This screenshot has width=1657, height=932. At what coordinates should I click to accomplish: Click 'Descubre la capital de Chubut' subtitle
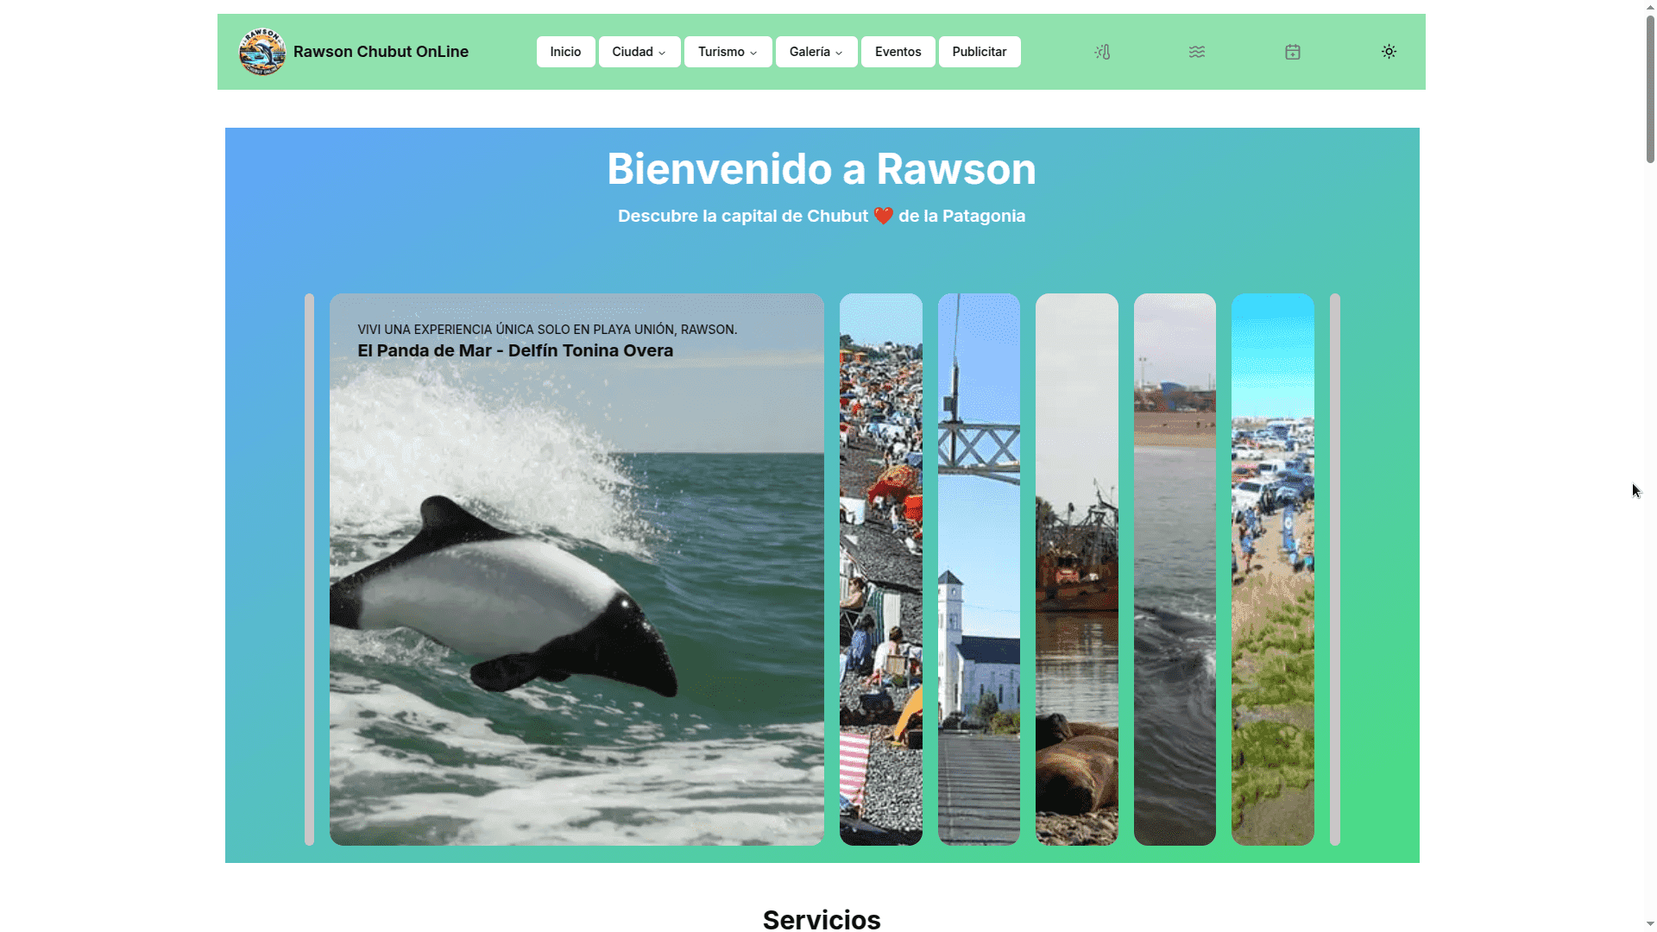click(822, 216)
